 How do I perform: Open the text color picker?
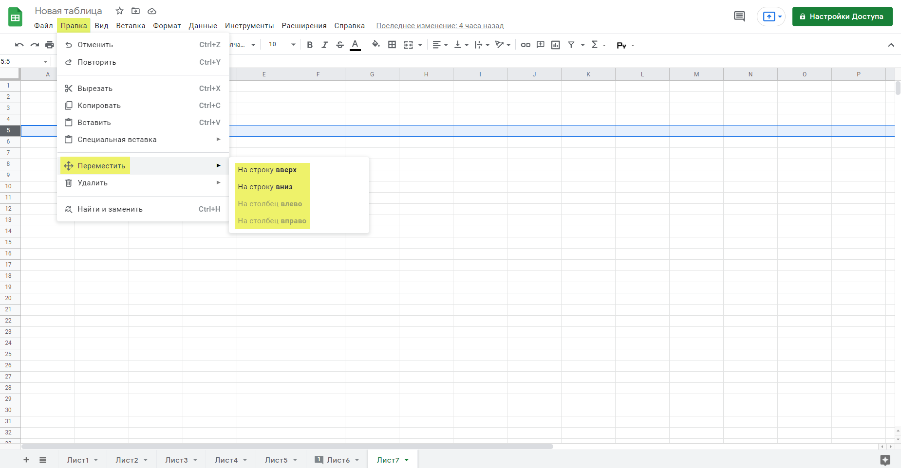pyautogui.click(x=356, y=45)
